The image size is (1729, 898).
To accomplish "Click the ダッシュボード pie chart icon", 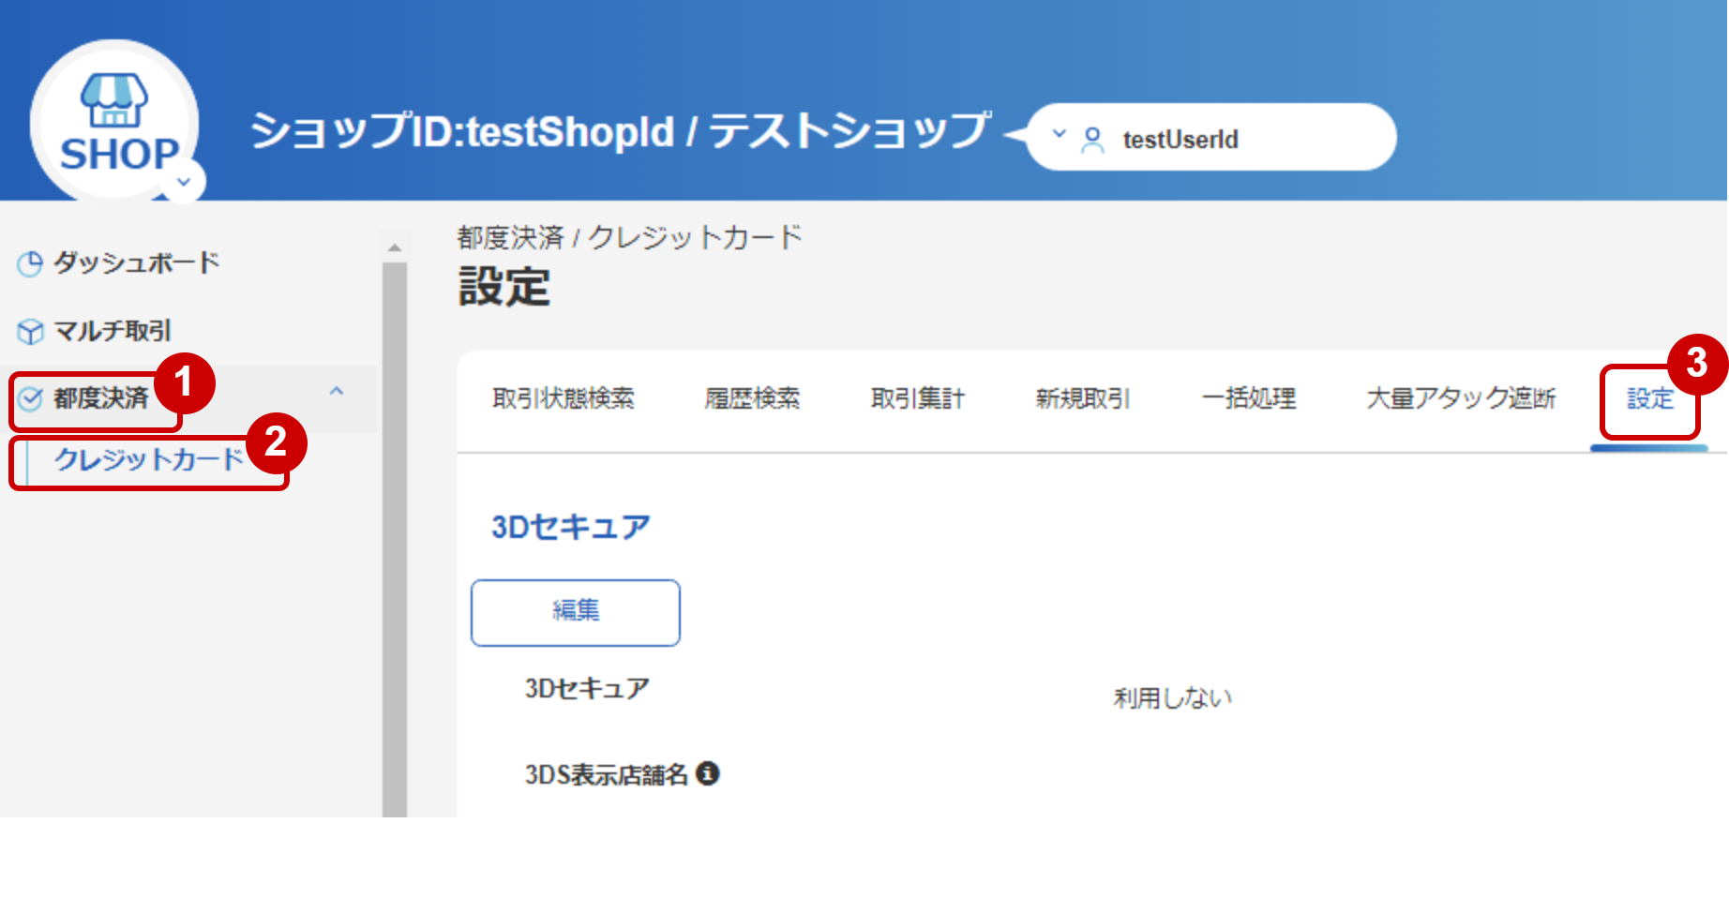I will click(x=30, y=264).
